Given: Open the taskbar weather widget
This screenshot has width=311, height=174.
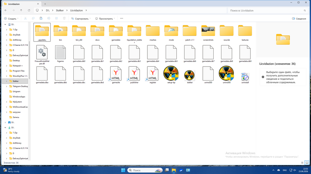Looking at the screenshot, I should pos(11,170).
